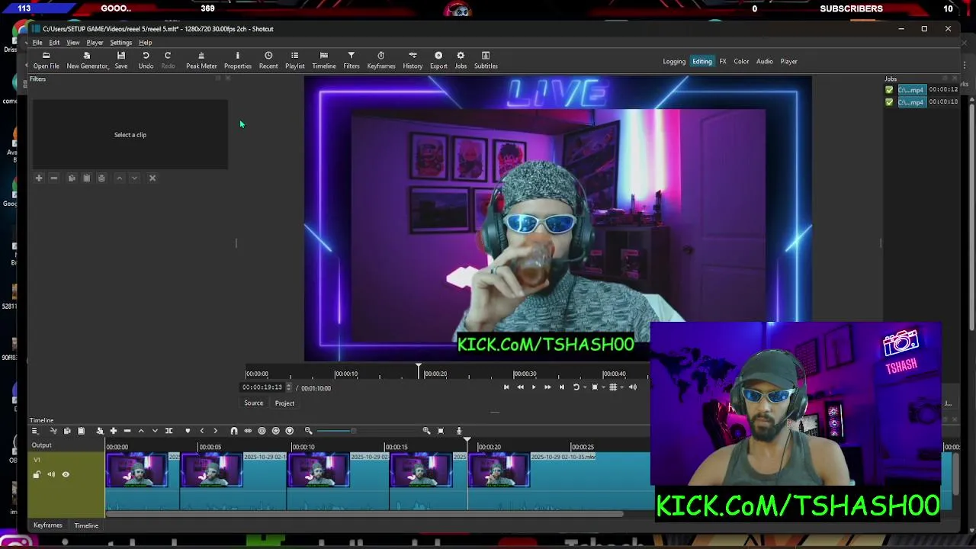Open the Edit menu
976x549 pixels.
54,43
